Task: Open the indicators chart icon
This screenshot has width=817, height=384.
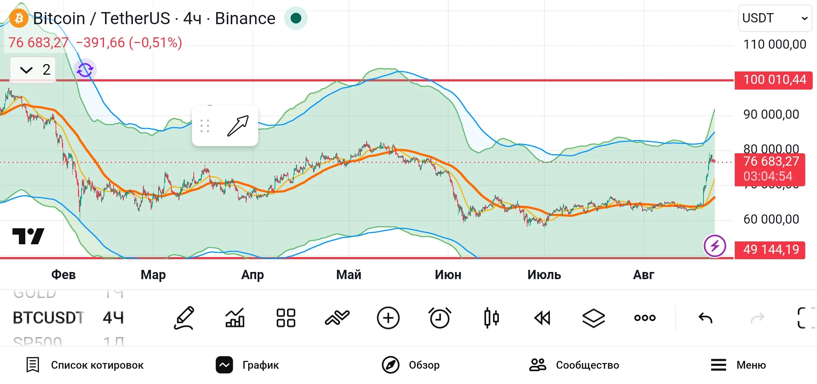Action: click(x=235, y=318)
